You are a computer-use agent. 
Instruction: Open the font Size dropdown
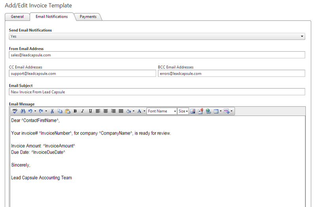click(x=183, y=111)
